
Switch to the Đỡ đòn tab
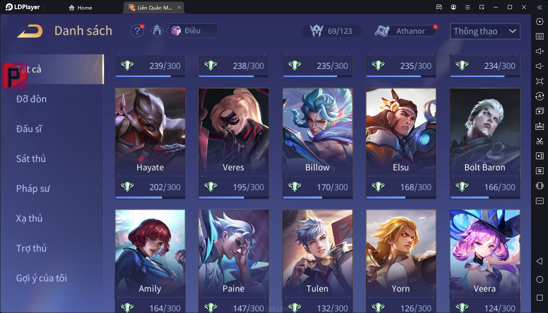32,99
